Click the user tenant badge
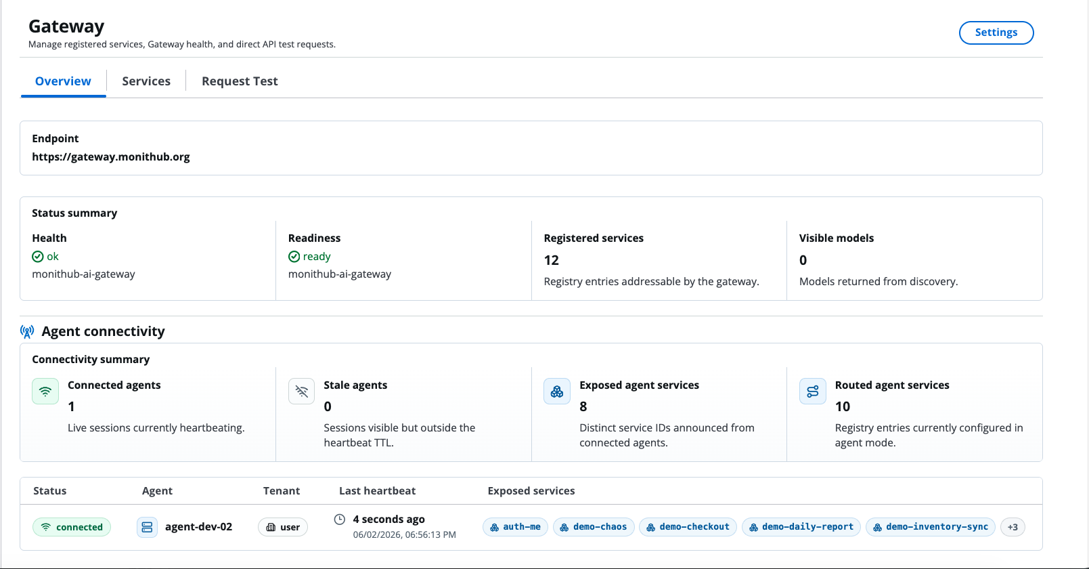1089x569 pixels. point(283,527)
